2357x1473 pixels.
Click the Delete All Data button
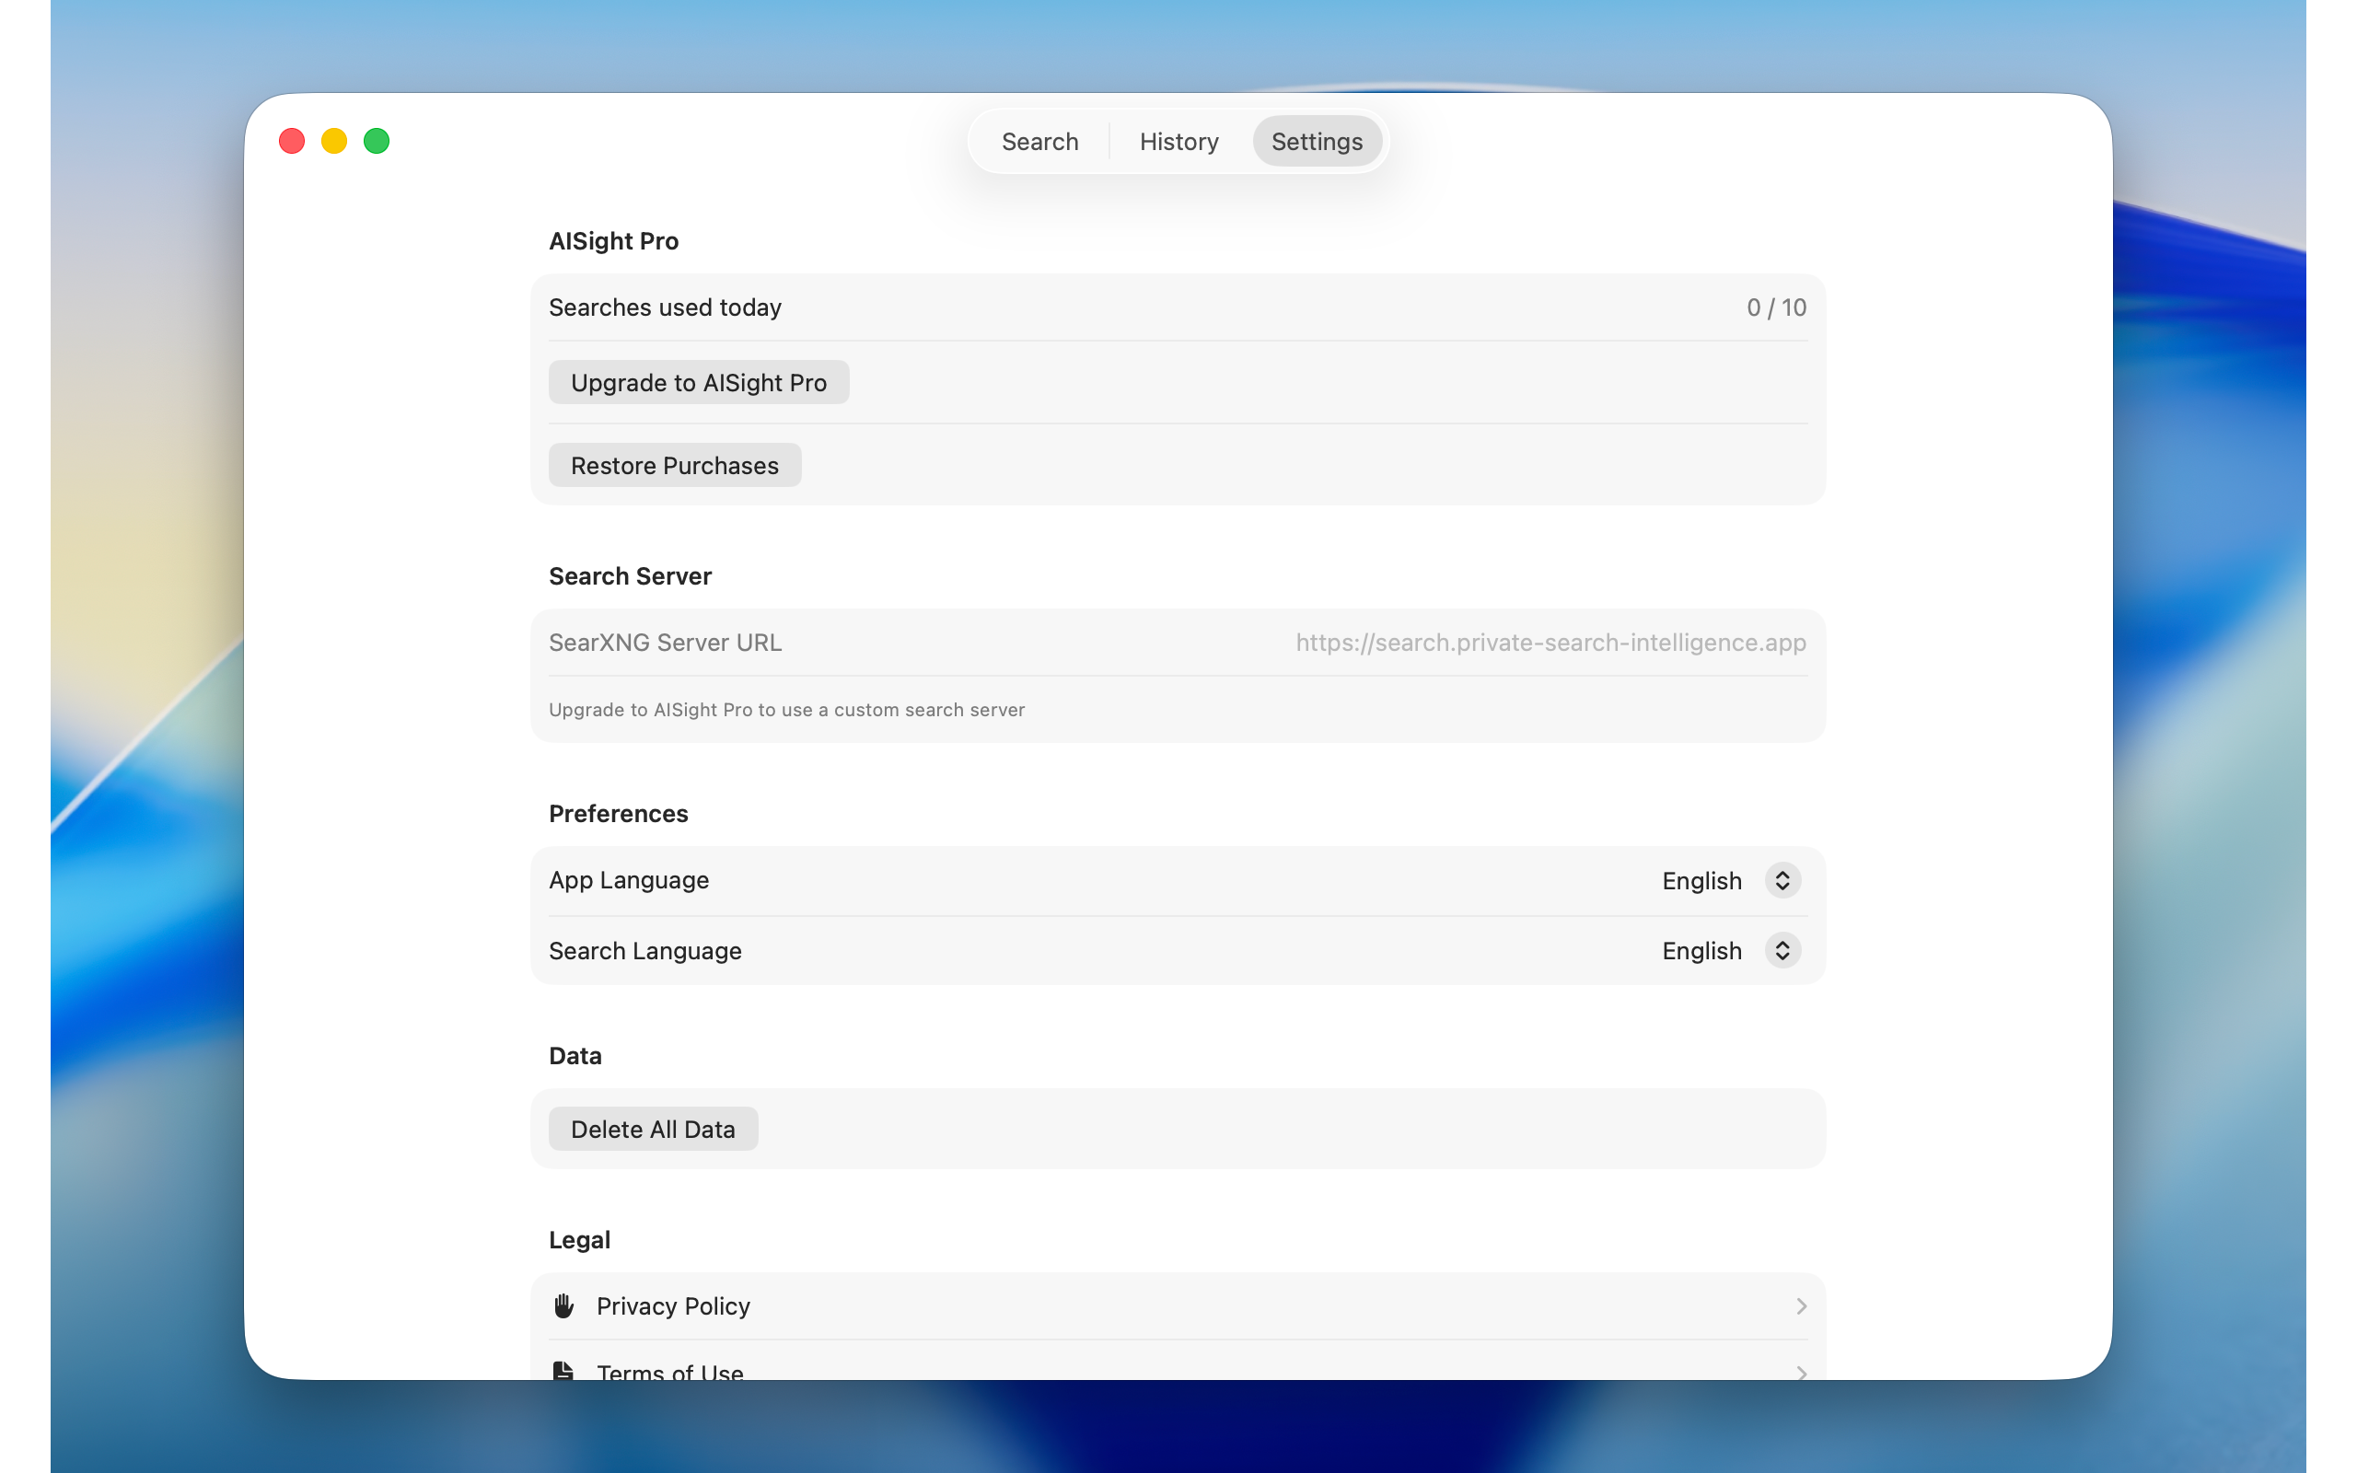[x=653, y=1129]
